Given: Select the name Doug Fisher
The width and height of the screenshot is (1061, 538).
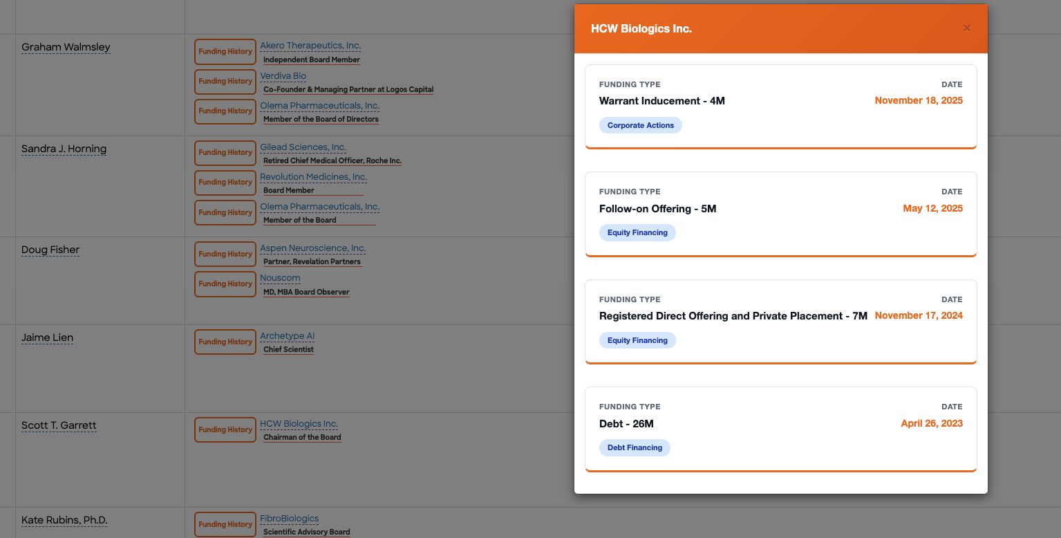Looking at the screenshot, I should [50, 250].
